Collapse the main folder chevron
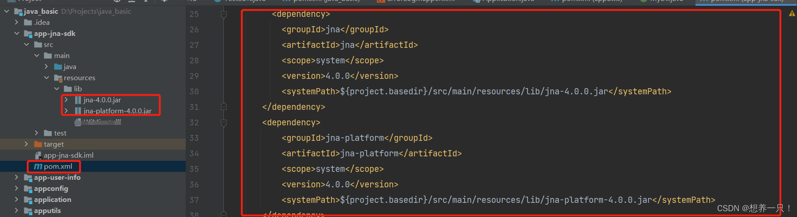Screen dimensions: 797x217 click(37, 55)
